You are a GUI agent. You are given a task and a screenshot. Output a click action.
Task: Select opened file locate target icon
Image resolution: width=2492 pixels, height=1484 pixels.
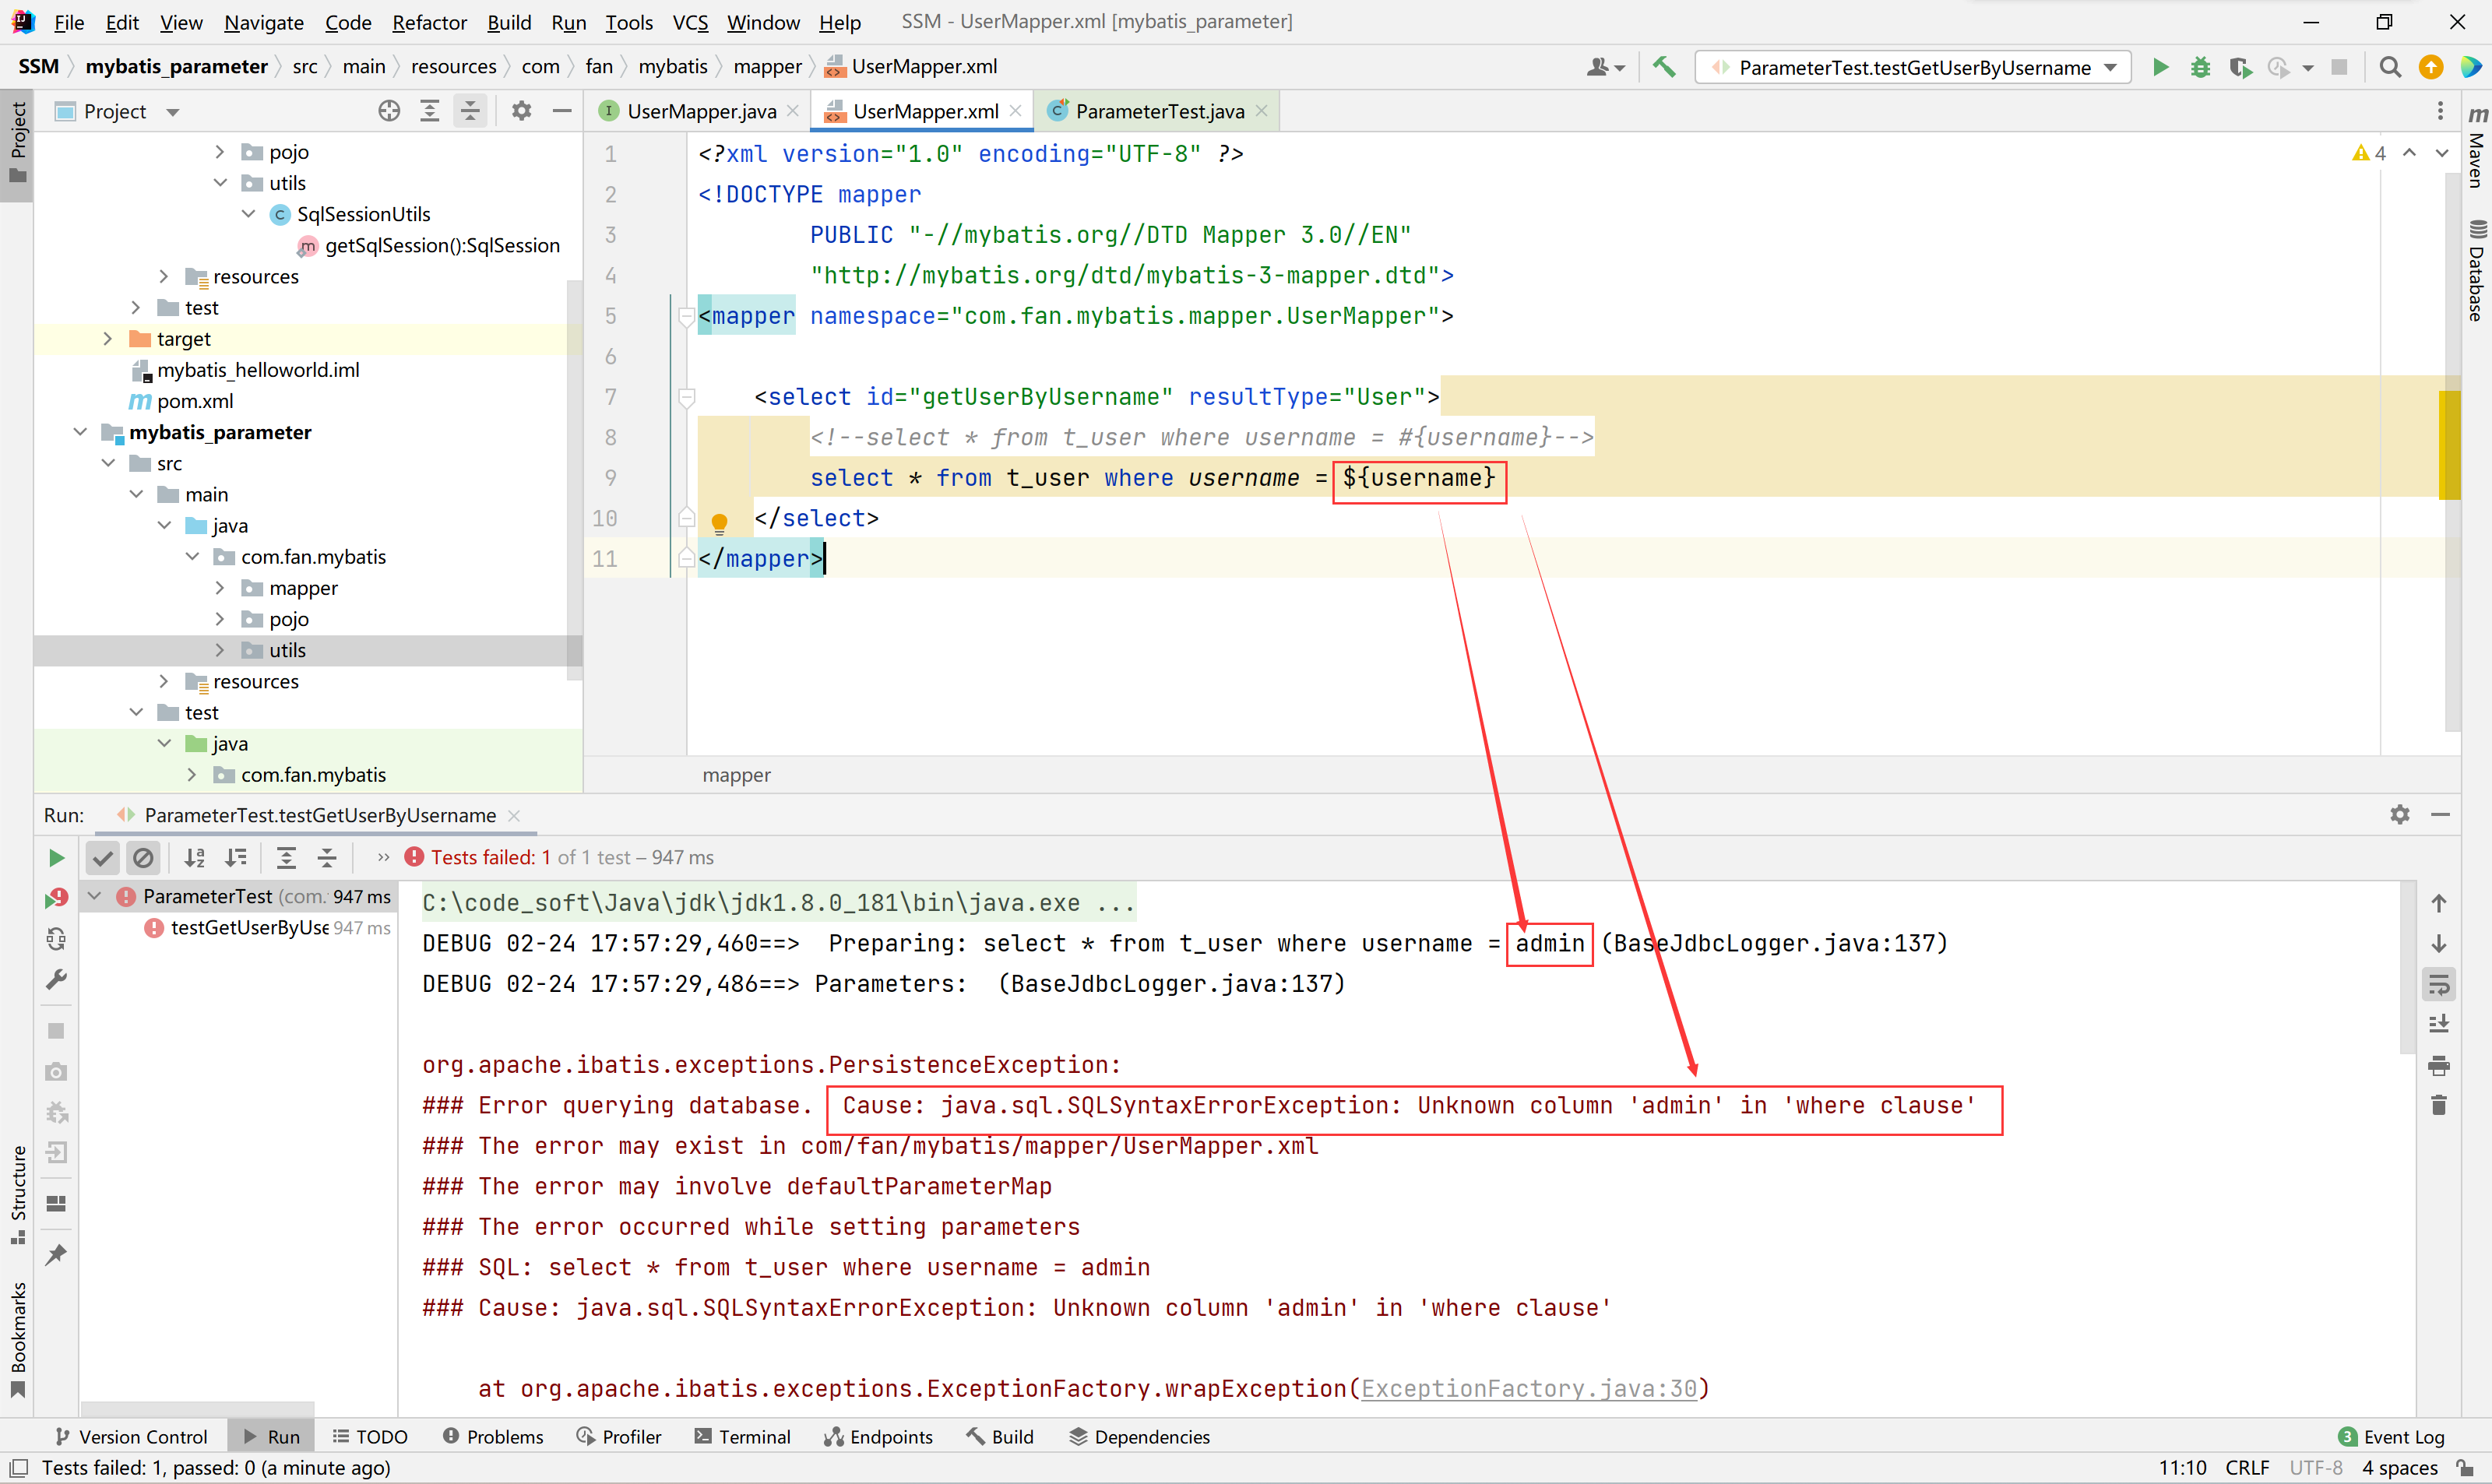(389, 111)
